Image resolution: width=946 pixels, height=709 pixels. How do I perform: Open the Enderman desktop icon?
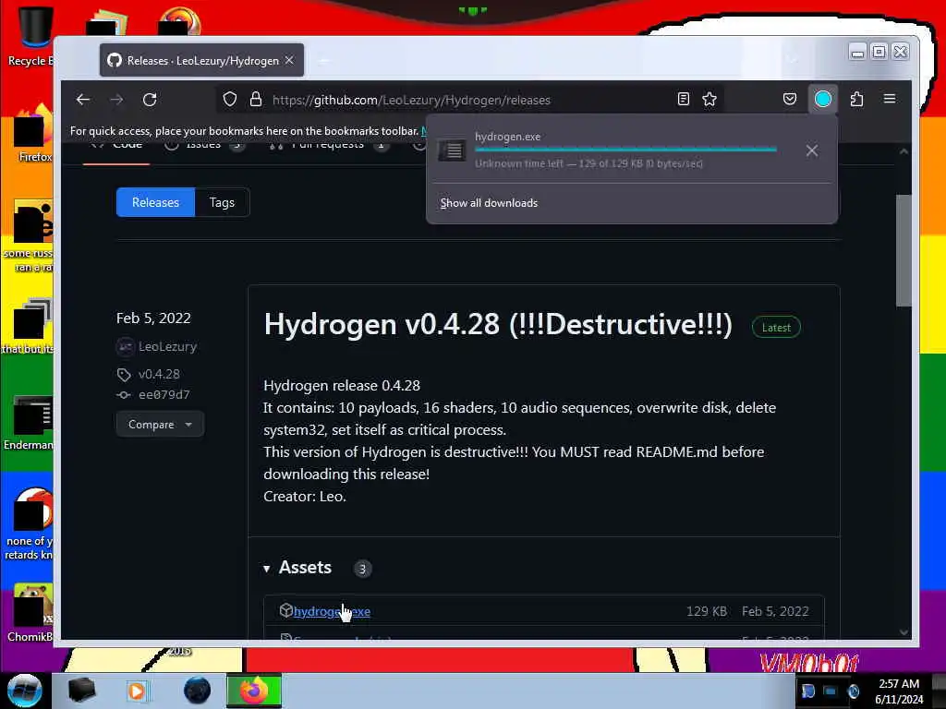pos(30,422)
